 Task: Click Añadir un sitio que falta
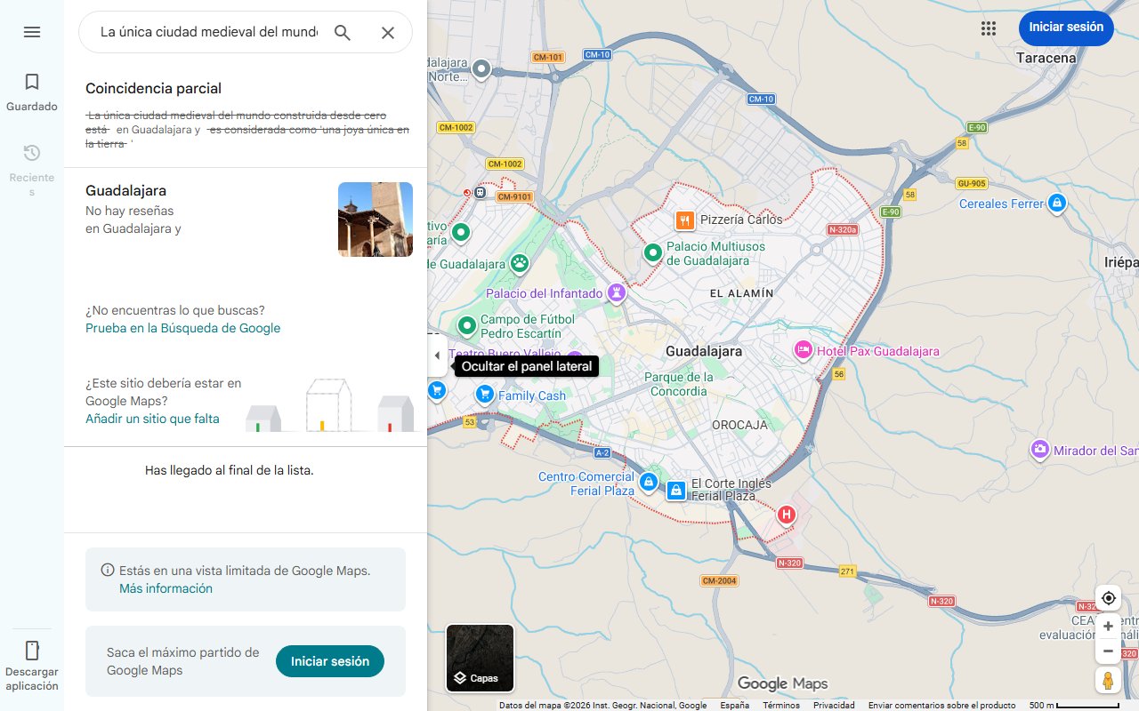[152, 419]
